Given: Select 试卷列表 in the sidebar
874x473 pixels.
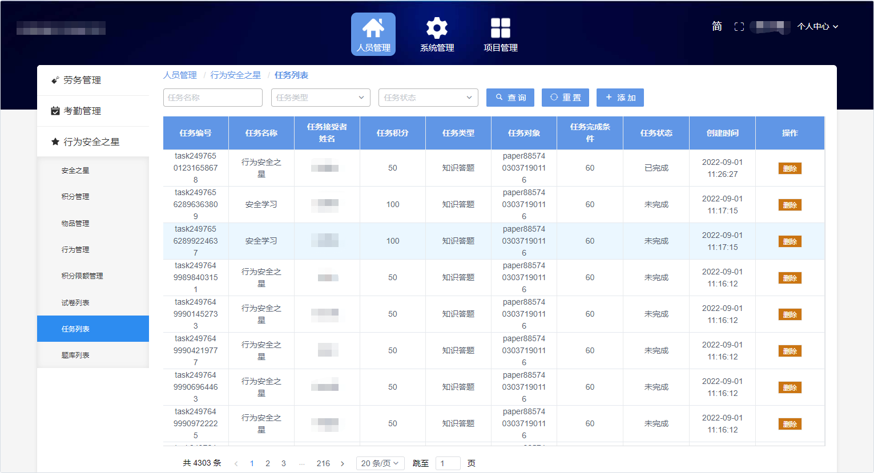Looking at the screenshot, I should pyautogui.click(x=75, y=302).
